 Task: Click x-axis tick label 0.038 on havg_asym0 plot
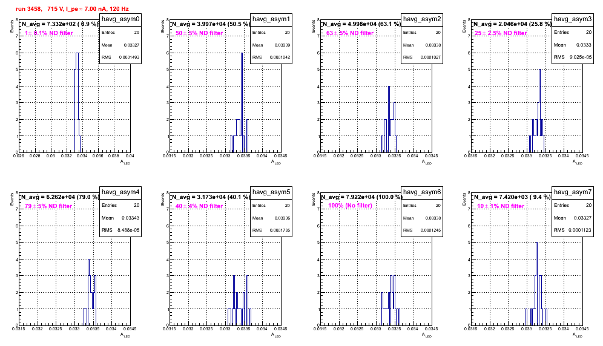click(113, 155)
